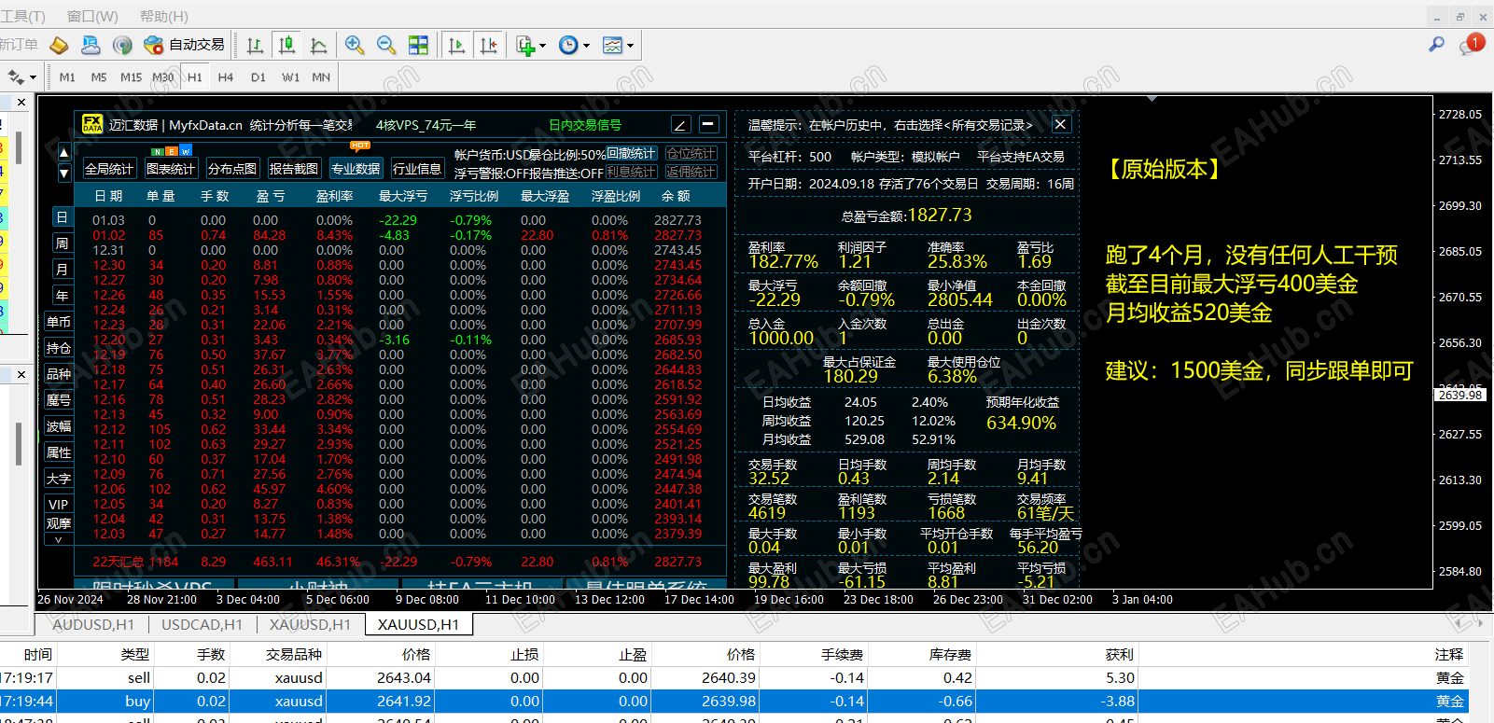Select the H1 timeframe

click(195, 77)
